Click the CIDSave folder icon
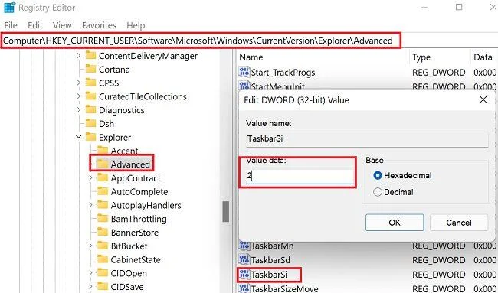Viewport: 498px width, 293px height. pos(103,287)
